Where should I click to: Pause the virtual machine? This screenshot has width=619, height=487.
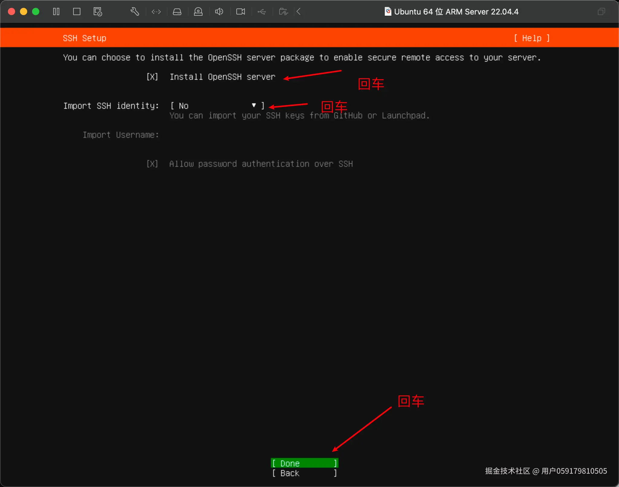(56, 11)
